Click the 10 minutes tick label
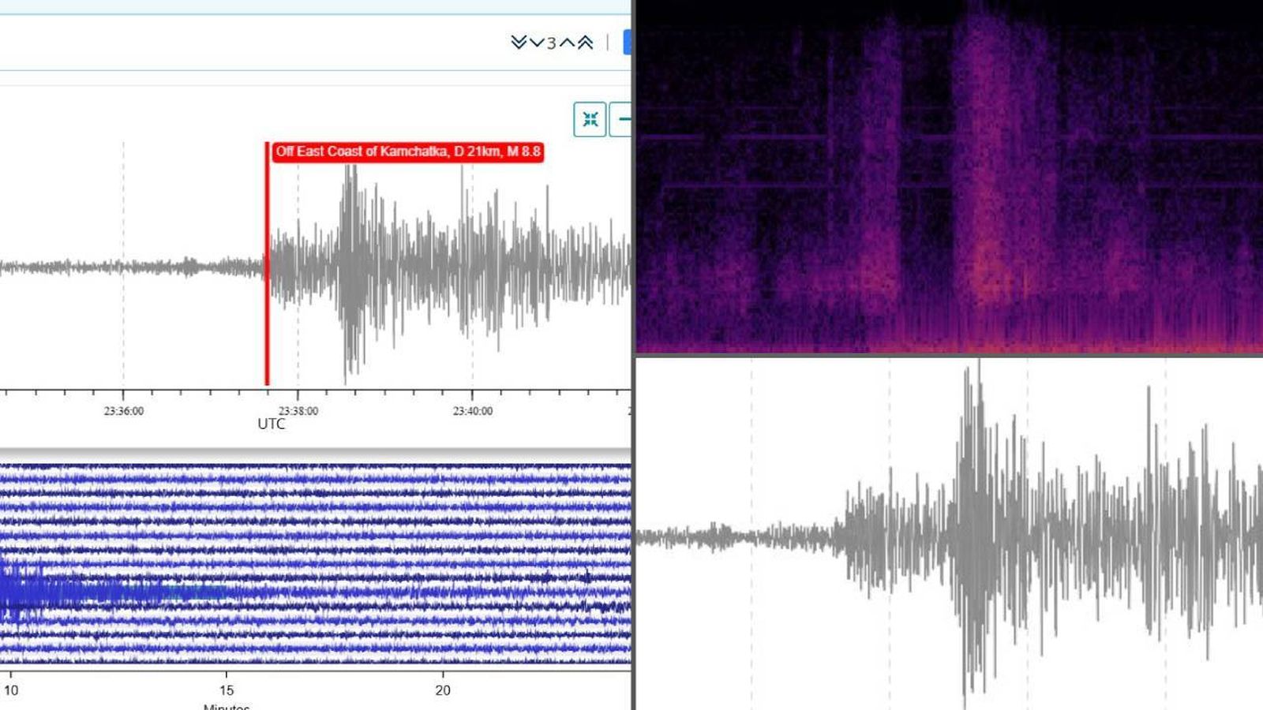Screen dimensions: 1263x710 (x=10, y=690)
